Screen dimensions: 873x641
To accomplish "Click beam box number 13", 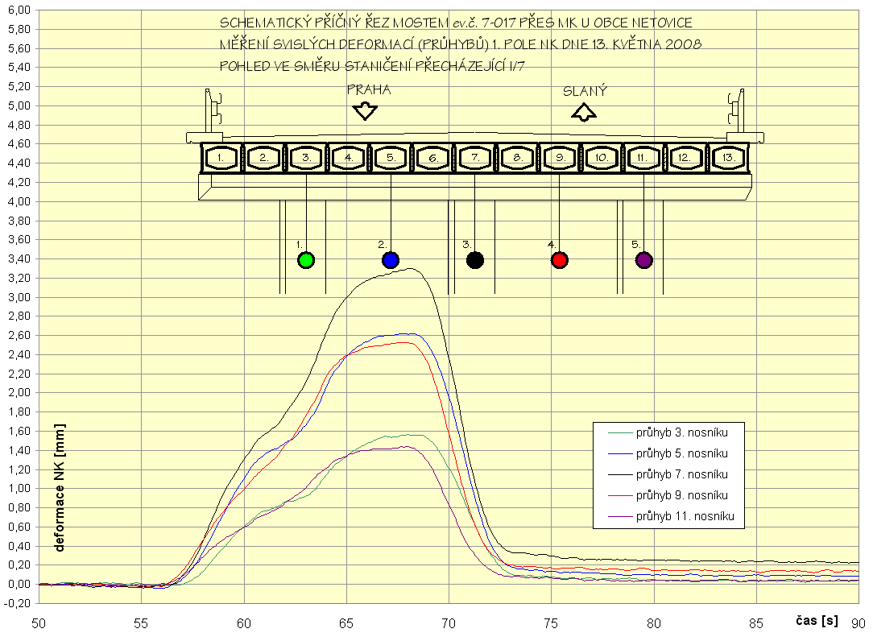I will [728, 159].
